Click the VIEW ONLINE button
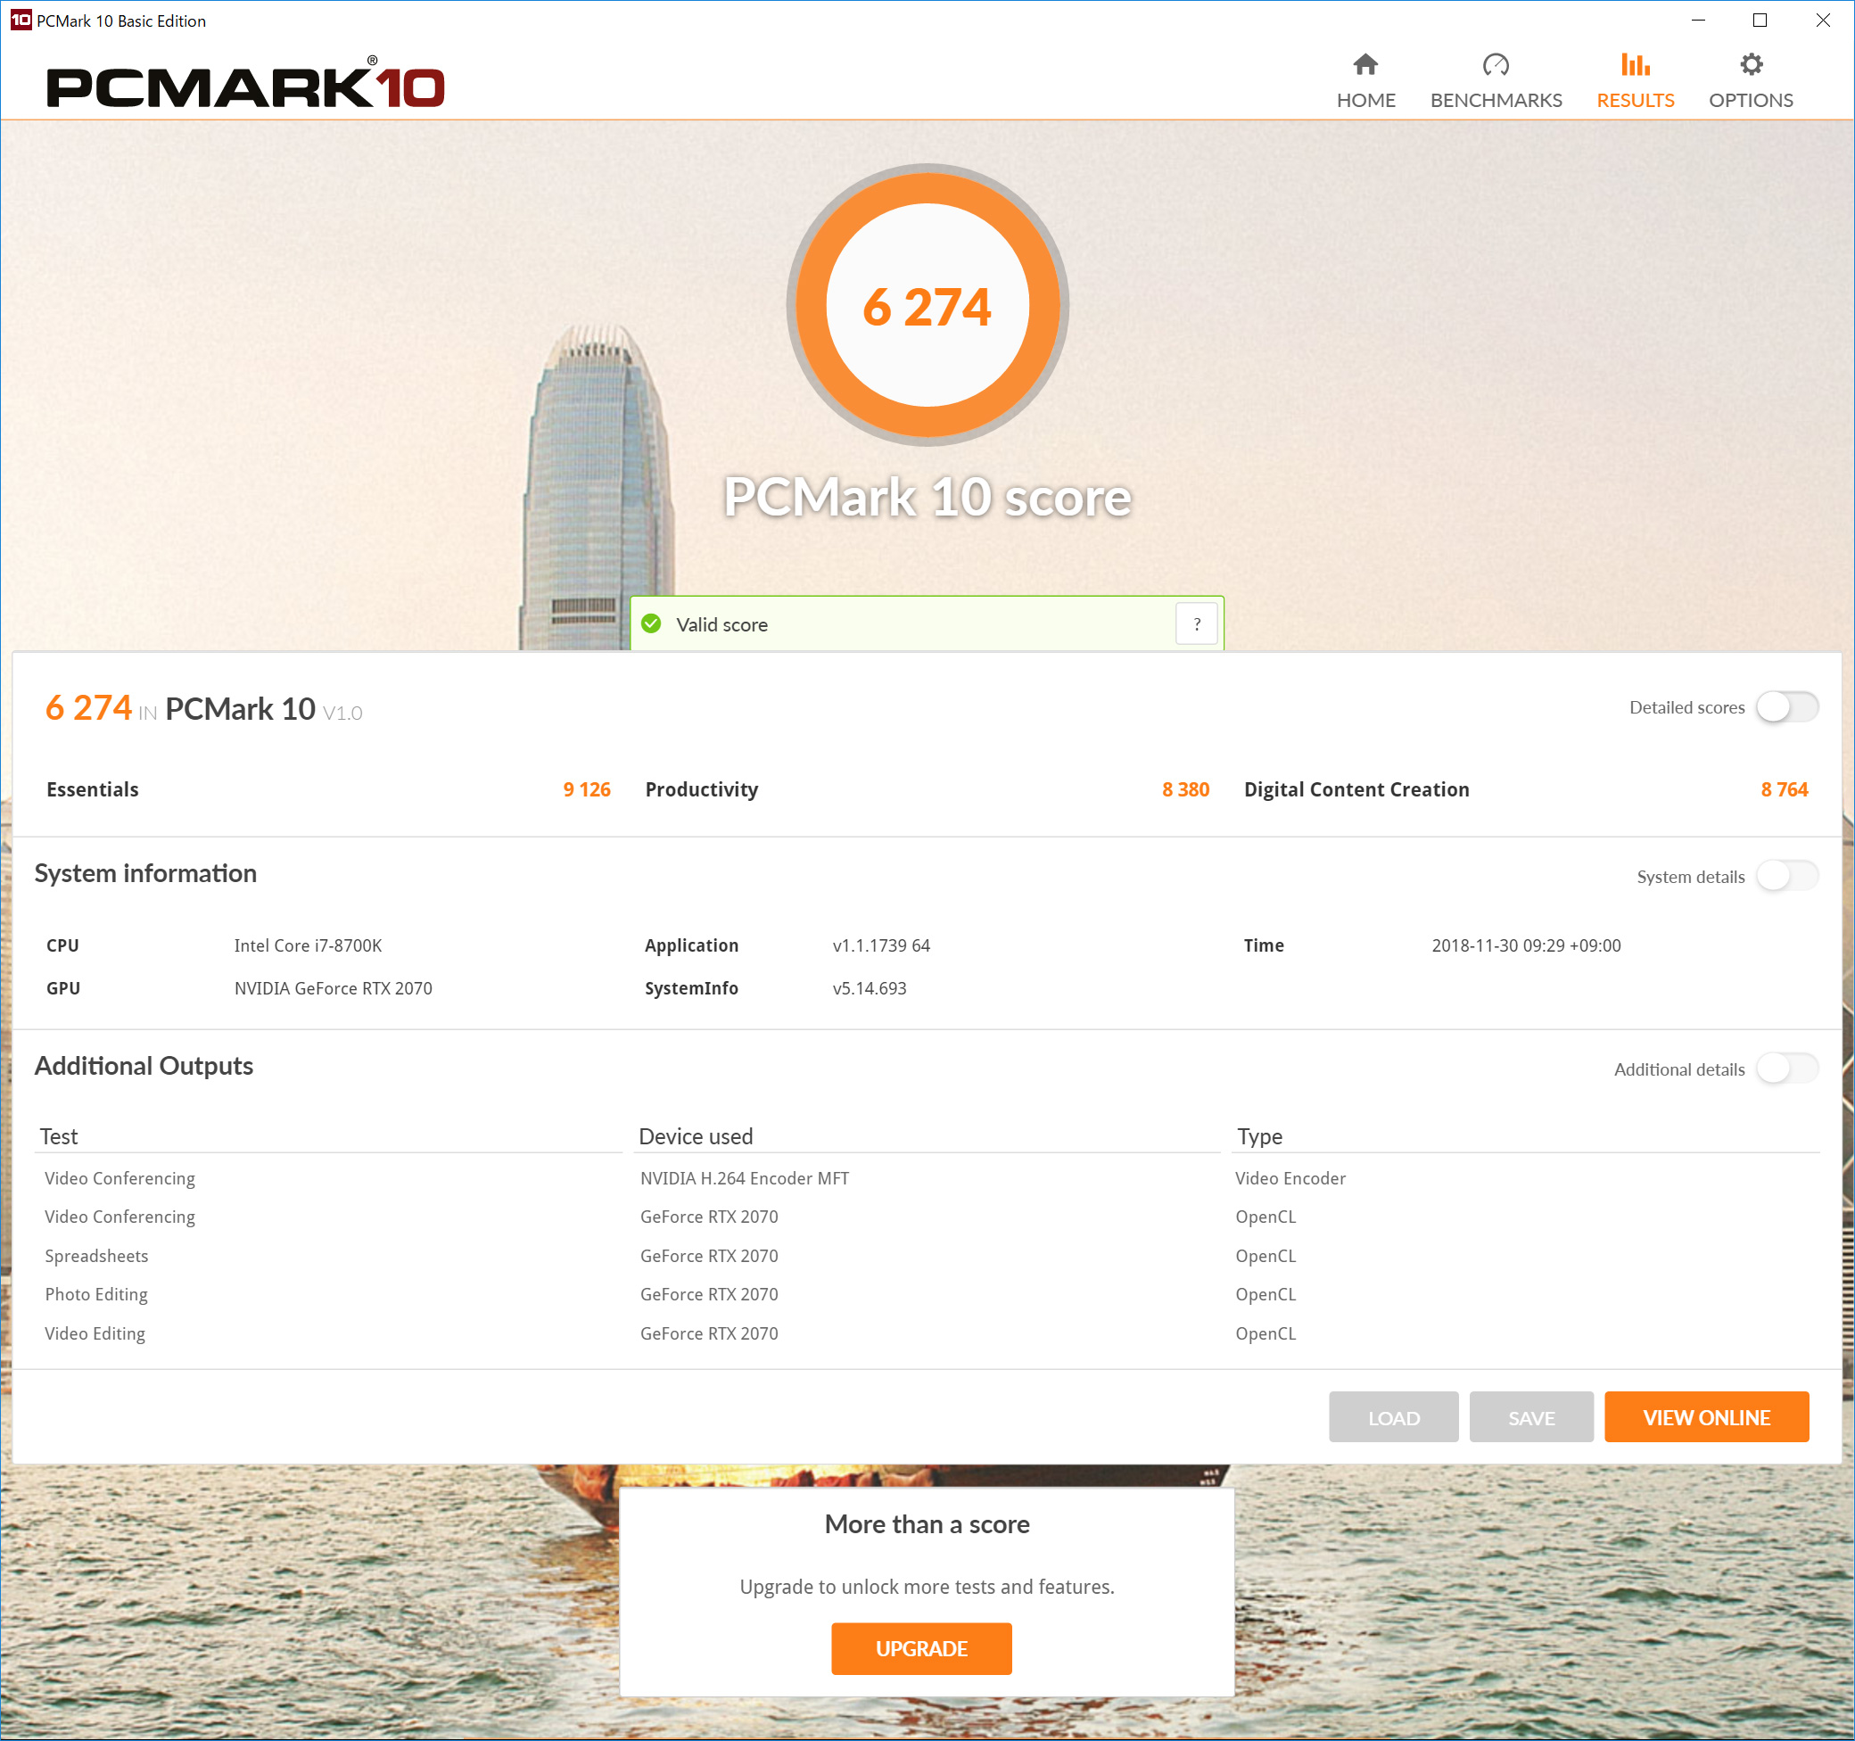Viewport: 1855px width, 1741px height. point(1706,1417)
